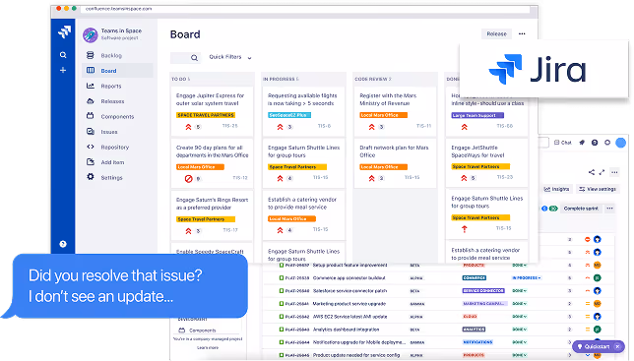
Task: Click Learn more link in back window
Action: click(208, 347)
